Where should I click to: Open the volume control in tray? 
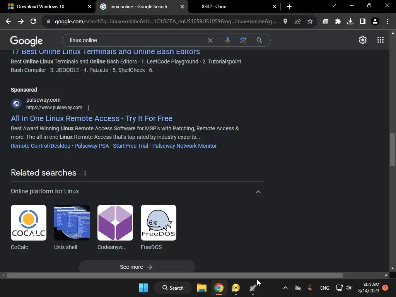[x=348, y=288]
